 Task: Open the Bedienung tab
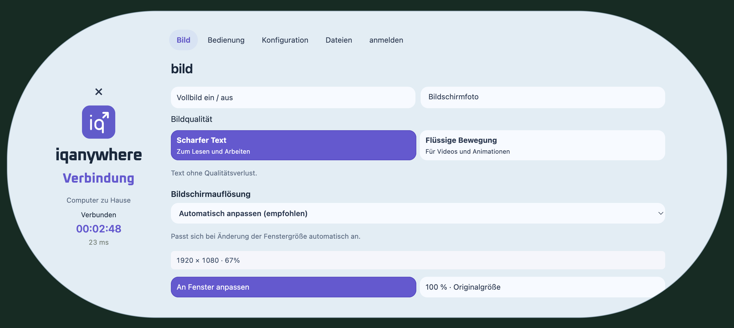(x=226, y=40)
